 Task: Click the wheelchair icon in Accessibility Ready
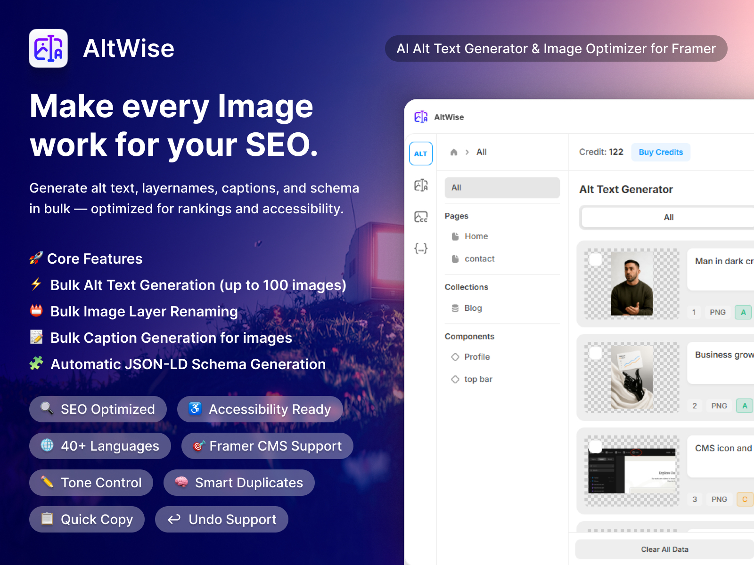195,408
